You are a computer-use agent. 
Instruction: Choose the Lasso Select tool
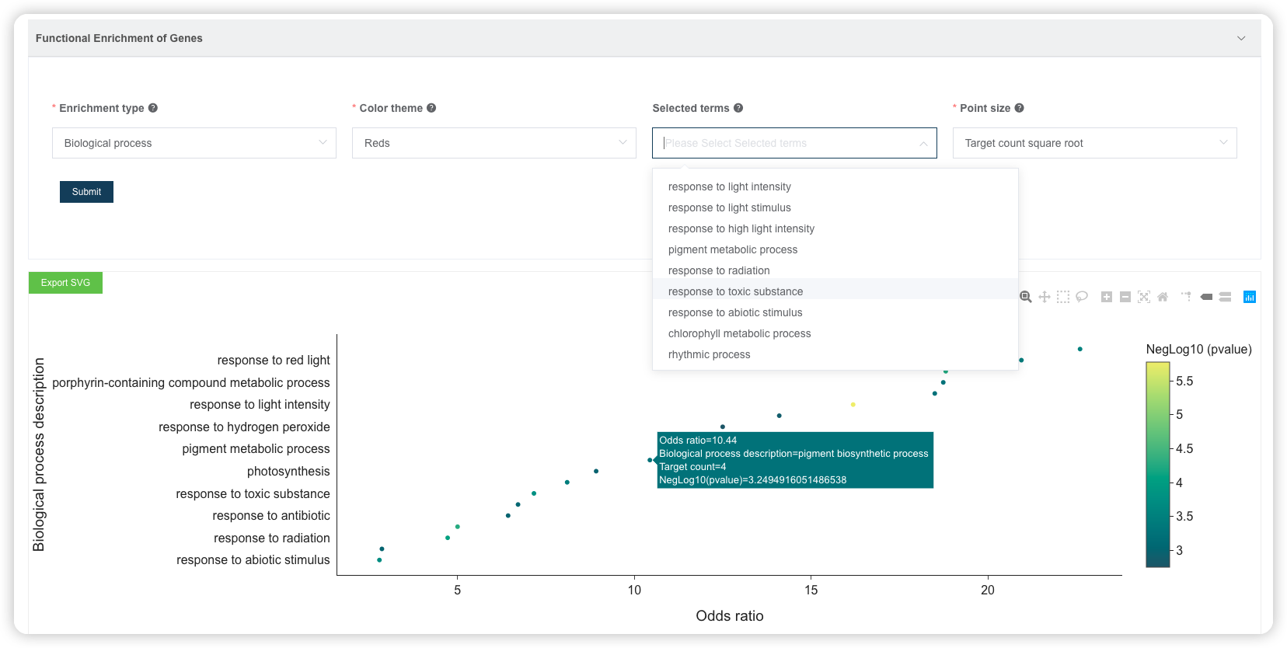point(1082,297)
